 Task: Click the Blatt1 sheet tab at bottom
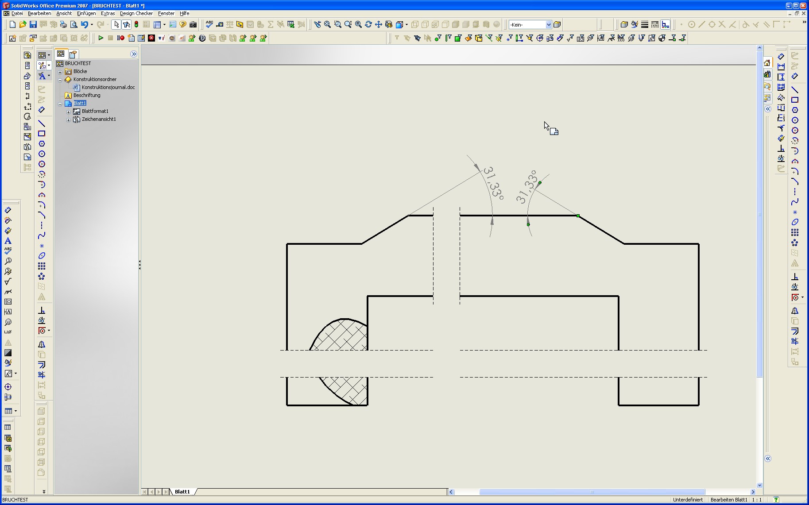click(182, 492)
